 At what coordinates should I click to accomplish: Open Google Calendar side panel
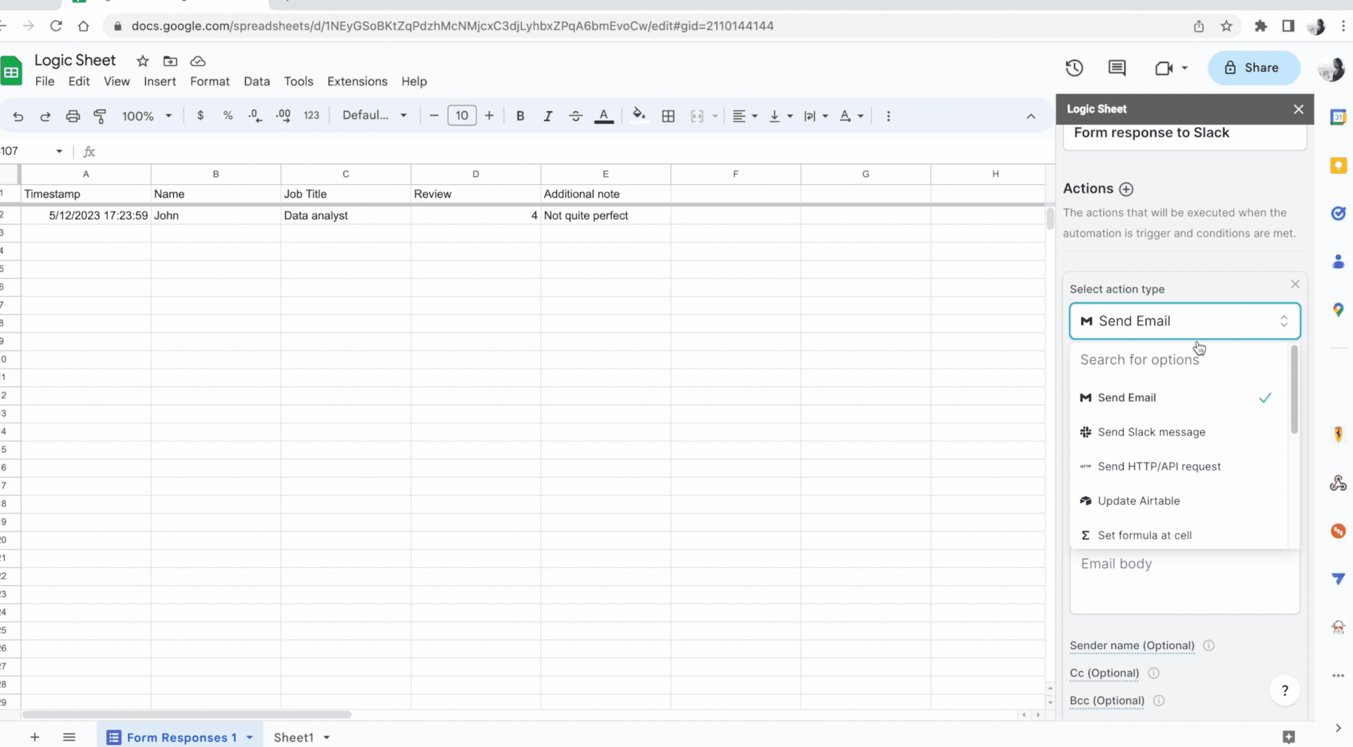coord(1339,116)
